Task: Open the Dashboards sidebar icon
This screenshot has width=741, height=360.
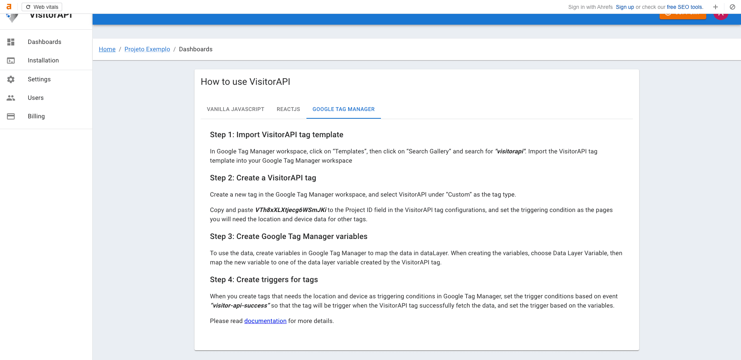Action: click(11, 42)
